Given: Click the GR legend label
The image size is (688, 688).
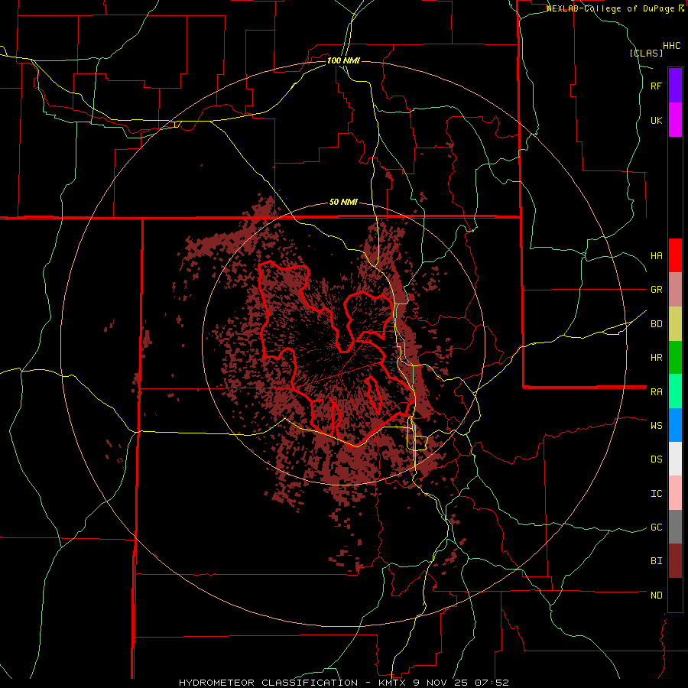Looking at the screenshot, I should 657,289.
